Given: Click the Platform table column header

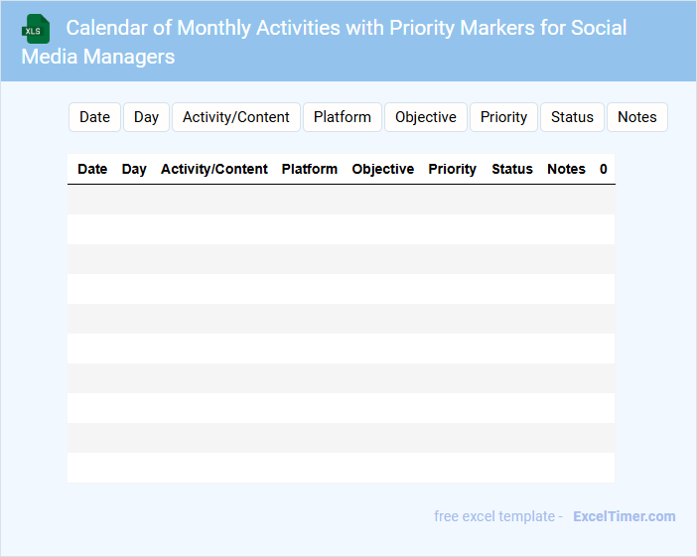Looking at the screenshot, I should 309,169.
